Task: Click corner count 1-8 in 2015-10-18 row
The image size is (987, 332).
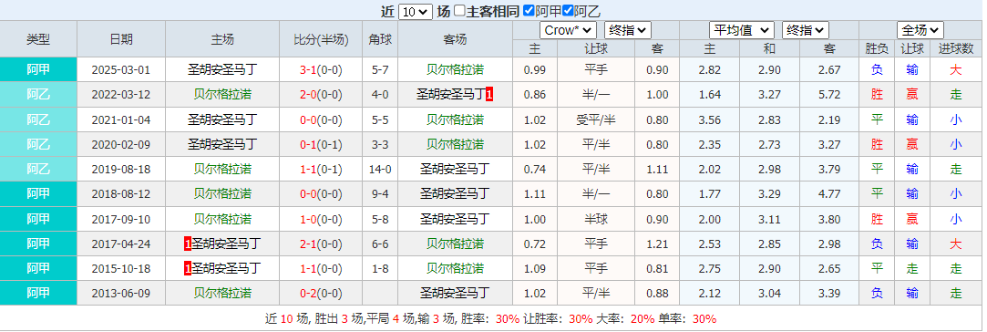Action: [x=380, y=268]
